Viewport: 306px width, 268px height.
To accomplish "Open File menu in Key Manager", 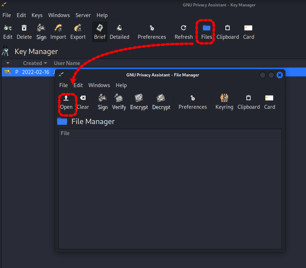I will tap(7, 15).
